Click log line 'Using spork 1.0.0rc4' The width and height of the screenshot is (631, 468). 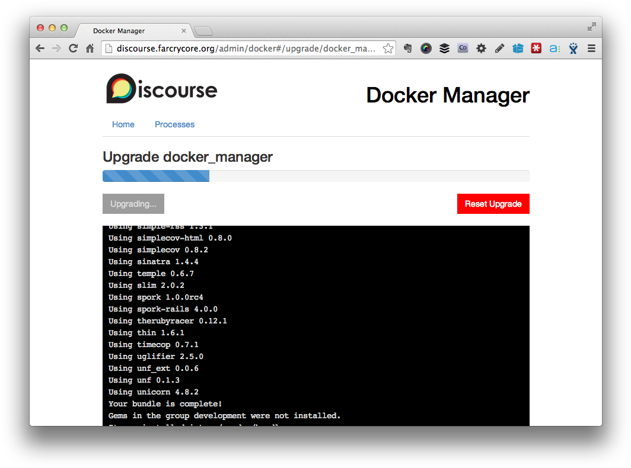click(156, 297)
